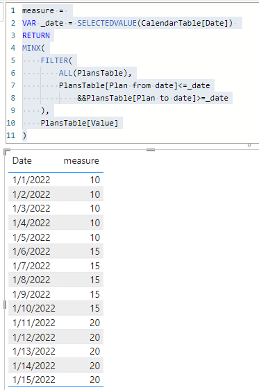Click RETURN keyword on formula line 3

coord(36,35)
